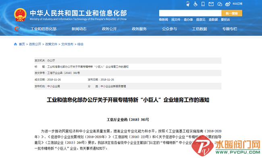Open the 查数据 quick link
This screenshot has height=158, width=262.
coord(213,20)
